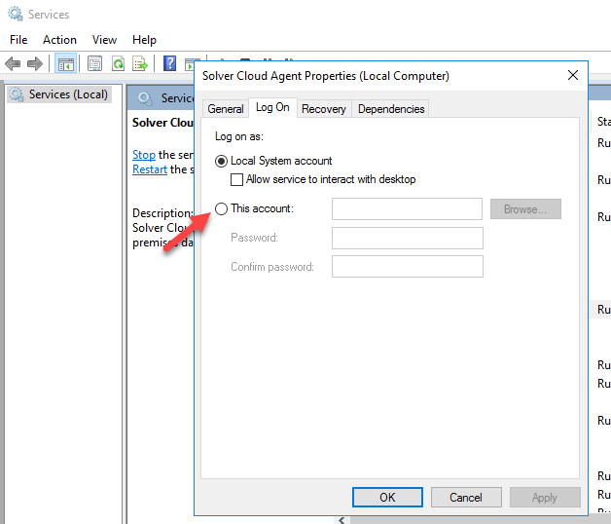Screen dimensions: 611x524
Task: Switch to the Recovery tab
Action: point(323,109)
